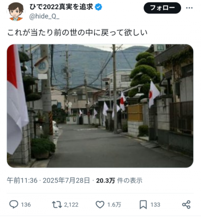Open the profile avatar picture
The height and width of the screenshot is (218, 204).
coord(16,12)
